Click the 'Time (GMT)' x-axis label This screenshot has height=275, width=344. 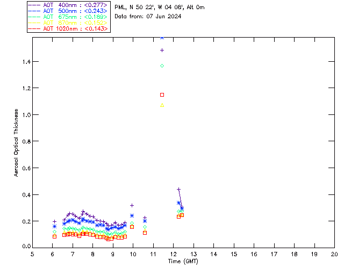tap(183, 262)
